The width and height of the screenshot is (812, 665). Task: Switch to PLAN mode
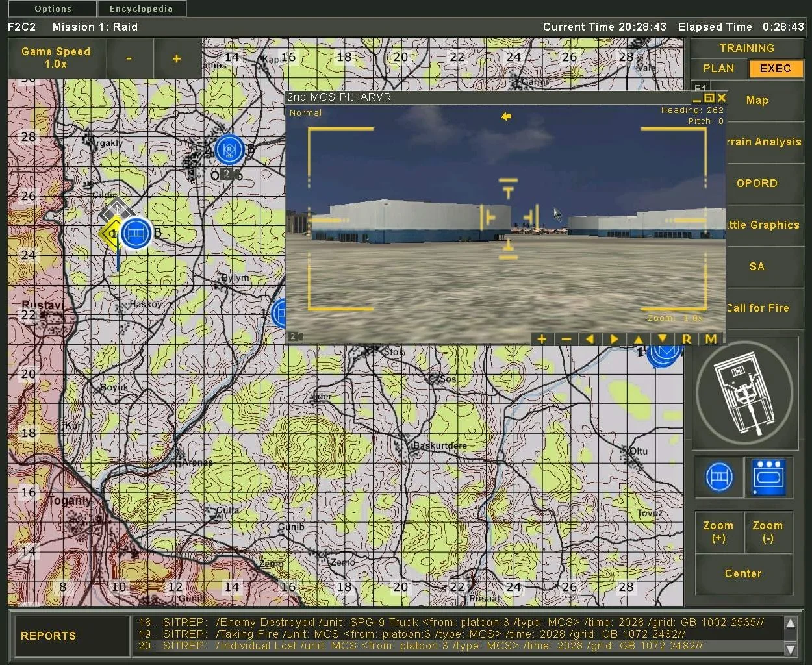point(718,69)
